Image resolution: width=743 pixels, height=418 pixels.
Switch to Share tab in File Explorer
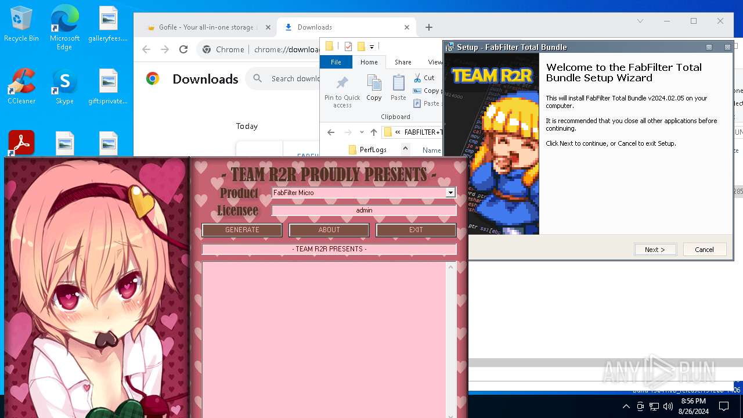pos(403,62)
